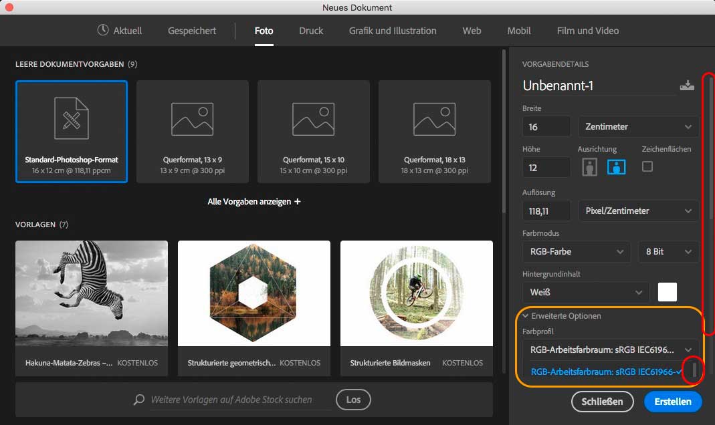Collapse the Erweiterte Optionen section
715x425 pixels.
coord(527,316)
